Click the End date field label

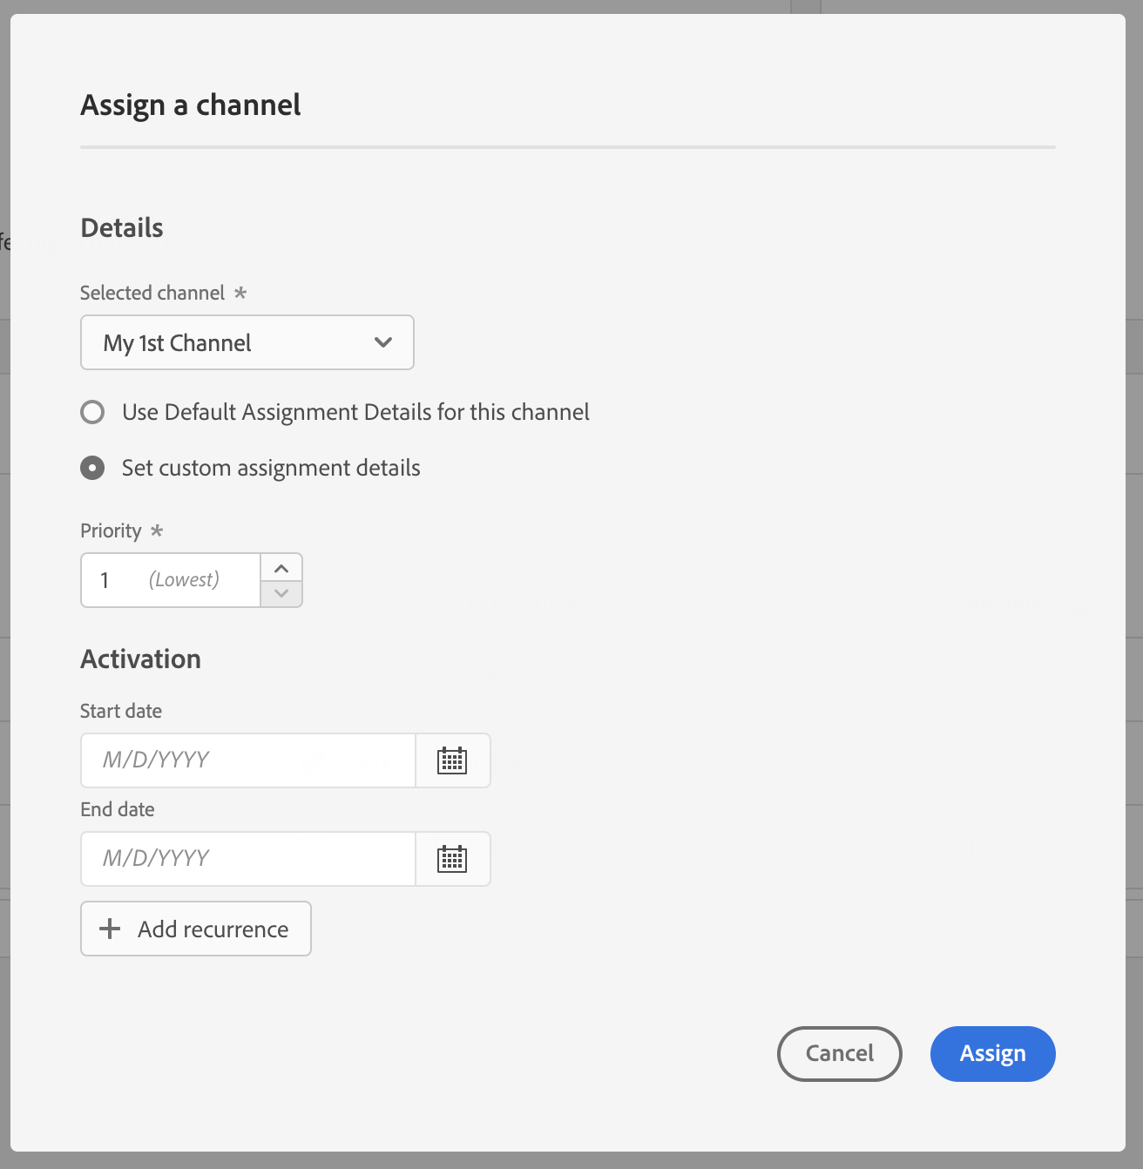pos(118,809)
